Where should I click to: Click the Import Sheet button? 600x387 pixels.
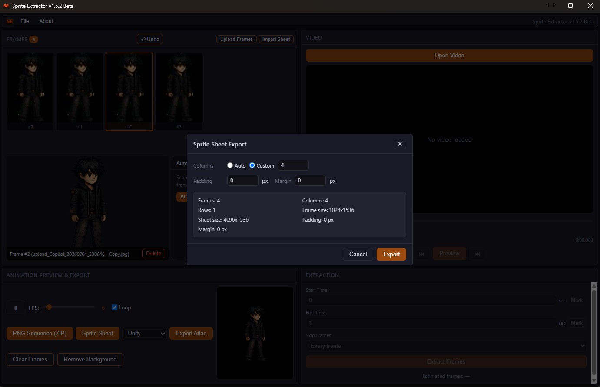[276, 39]
